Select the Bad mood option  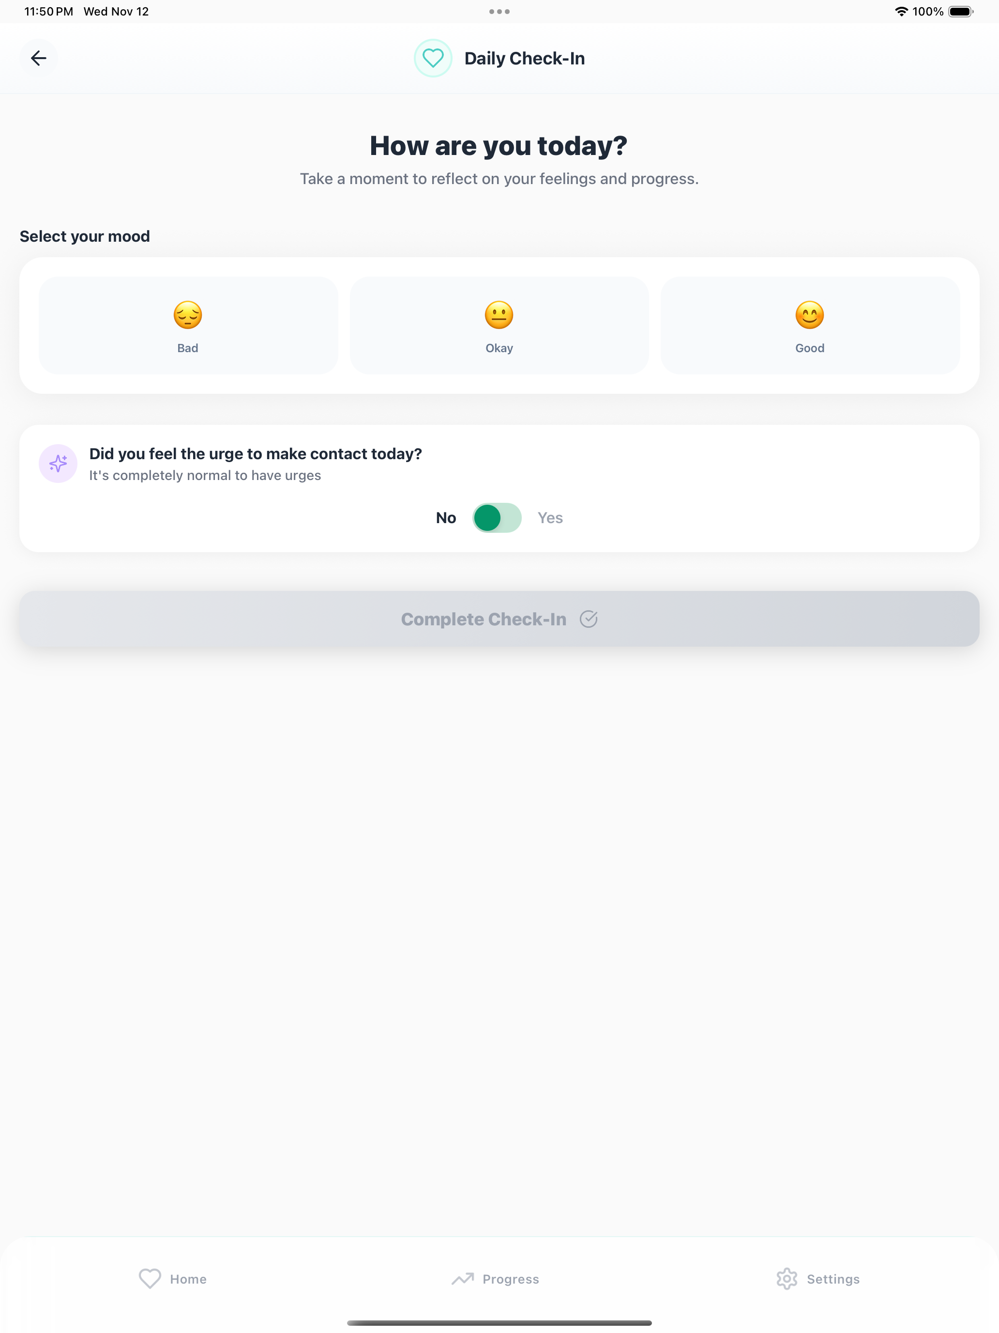[187, 325]
